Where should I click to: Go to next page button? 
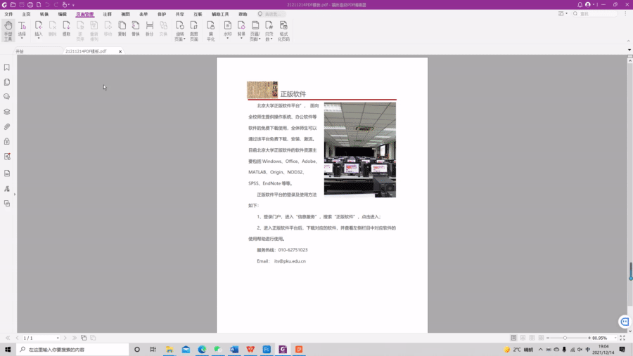click(66, 338)
